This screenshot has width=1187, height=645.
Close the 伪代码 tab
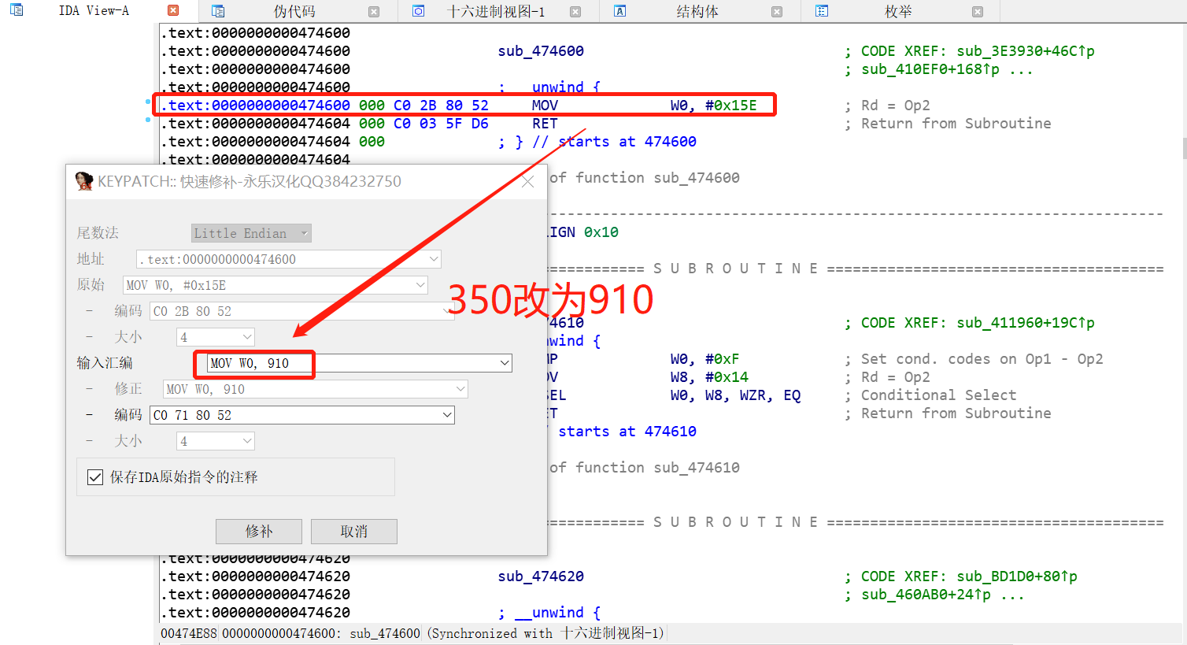(374, 12)
